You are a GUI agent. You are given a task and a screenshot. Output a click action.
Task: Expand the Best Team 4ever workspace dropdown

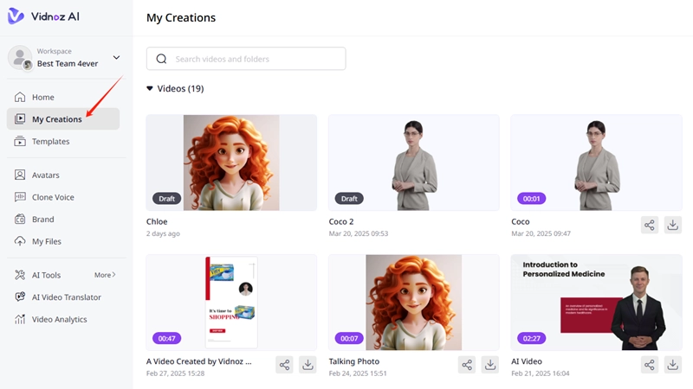tap(116, 58)
